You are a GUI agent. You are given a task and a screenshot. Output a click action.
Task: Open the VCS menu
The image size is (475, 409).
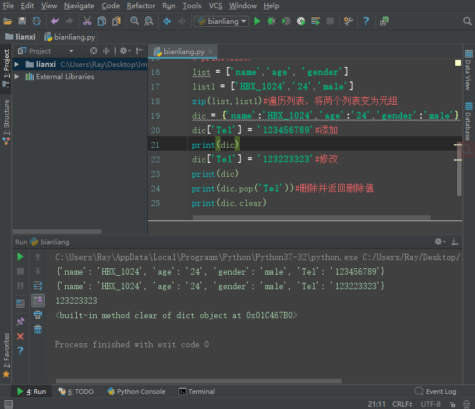click(x=215, y=6)
